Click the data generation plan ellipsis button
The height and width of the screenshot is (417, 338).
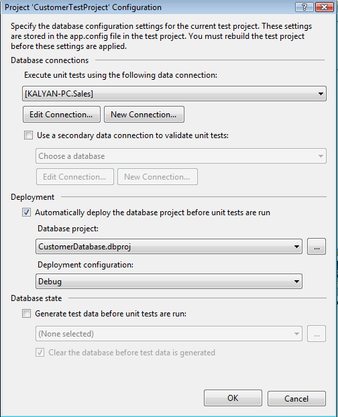point(317,333)
